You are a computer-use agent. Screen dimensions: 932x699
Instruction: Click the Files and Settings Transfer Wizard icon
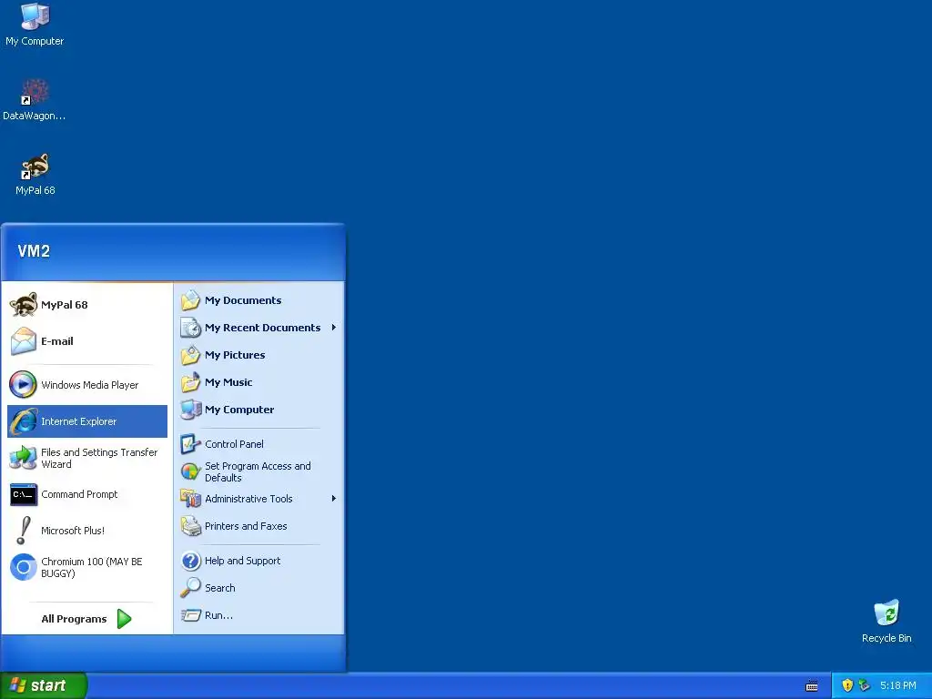[23, 459]
